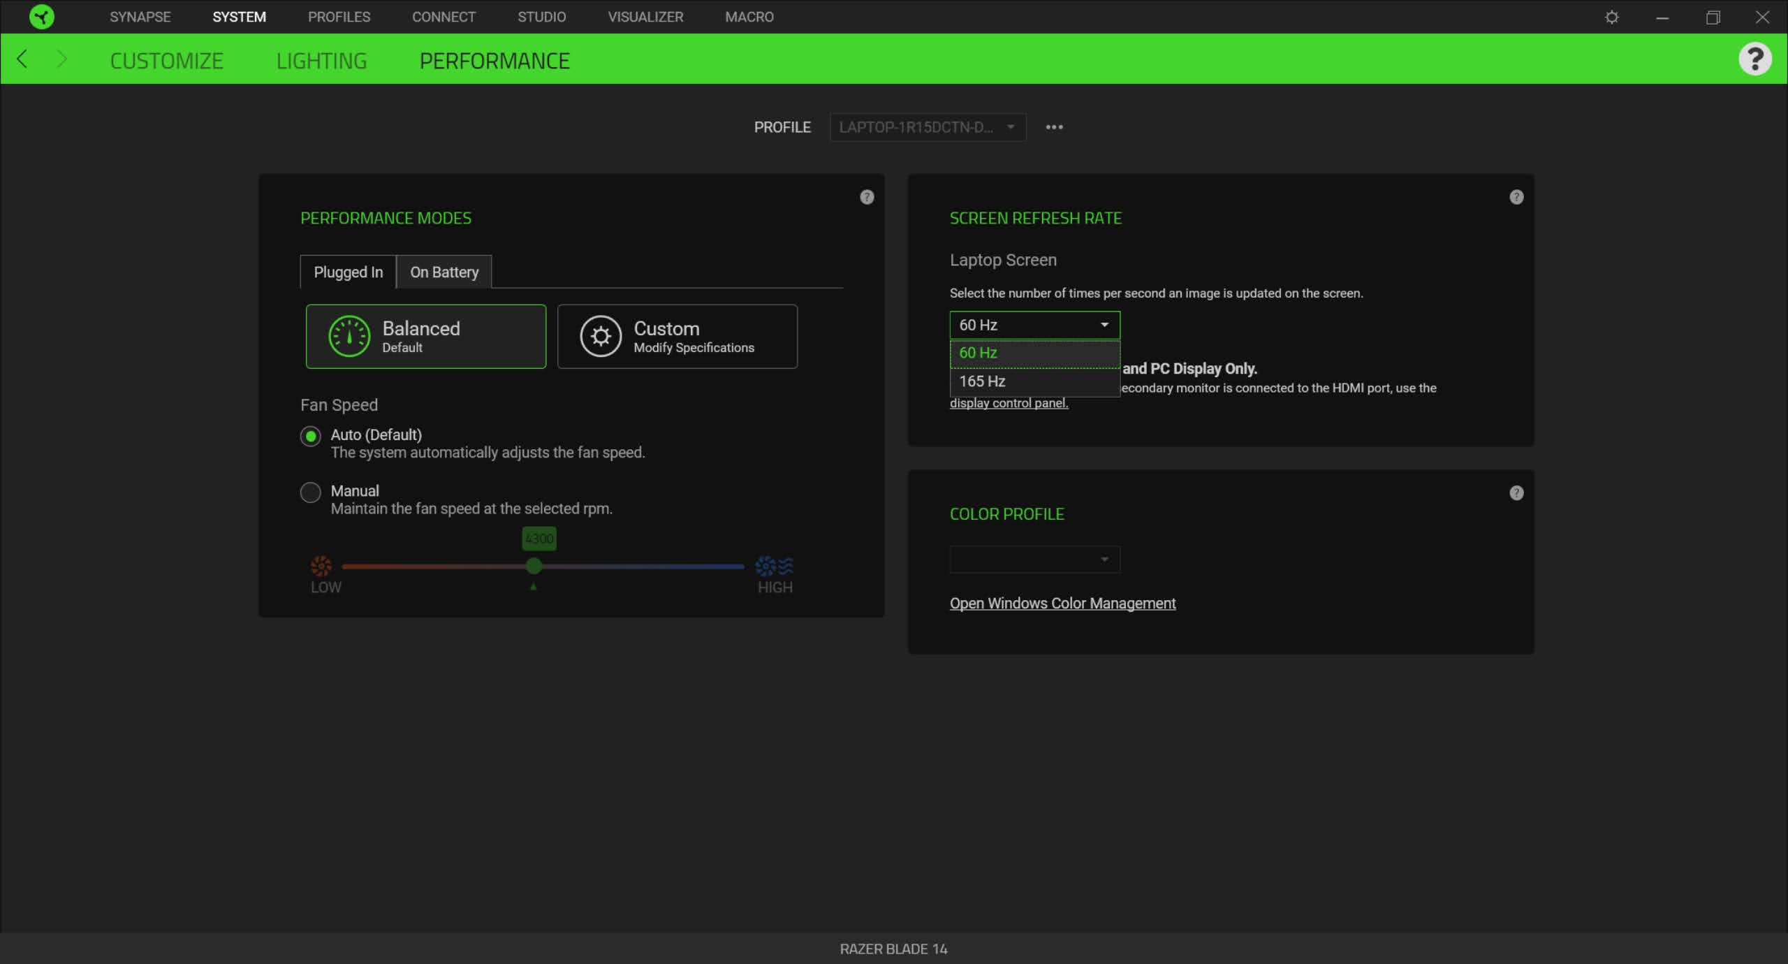
Task: Go back with the left arrow
Action: (22, 59)
